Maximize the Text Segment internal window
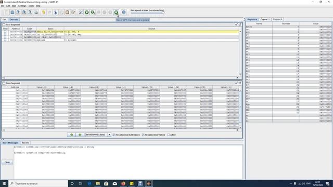Image resolution: width=333 pixels, height=187 pixels. (x=240, y=24)
